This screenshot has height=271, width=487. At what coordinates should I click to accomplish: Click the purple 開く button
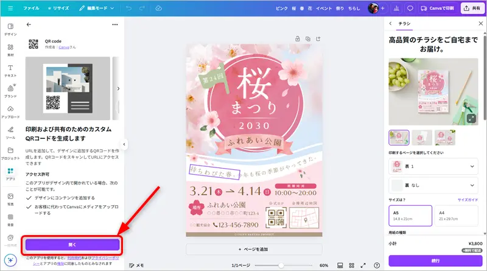point(72,244)
